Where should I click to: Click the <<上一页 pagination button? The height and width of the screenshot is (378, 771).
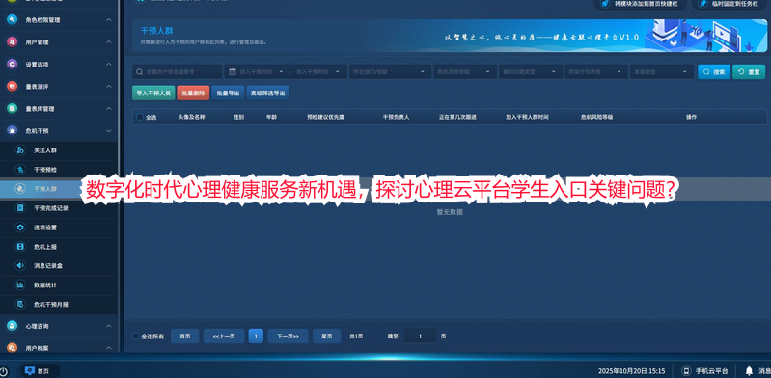coord(224,337)
